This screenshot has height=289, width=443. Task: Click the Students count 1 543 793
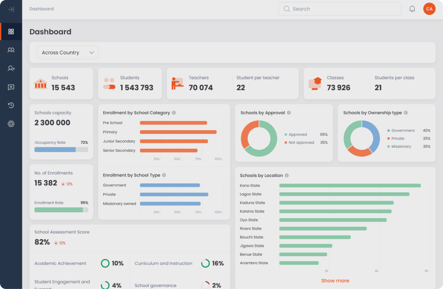pyautogui.click(x=137, y=88)
